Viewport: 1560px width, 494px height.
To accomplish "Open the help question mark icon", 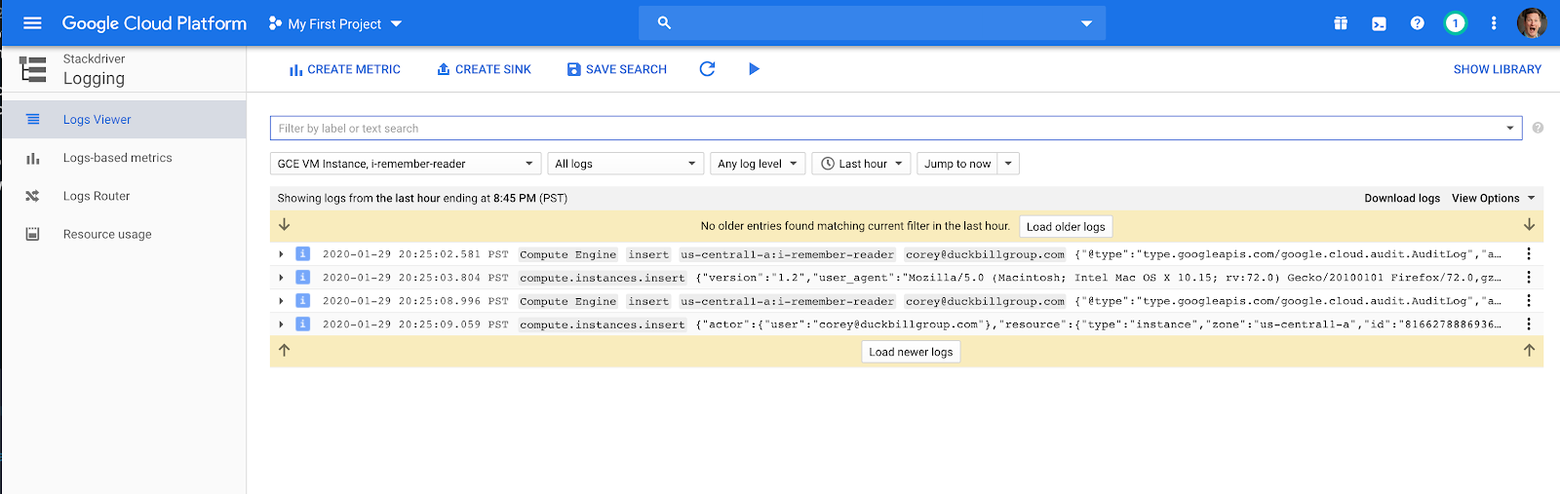I will tap(1417, 23).
